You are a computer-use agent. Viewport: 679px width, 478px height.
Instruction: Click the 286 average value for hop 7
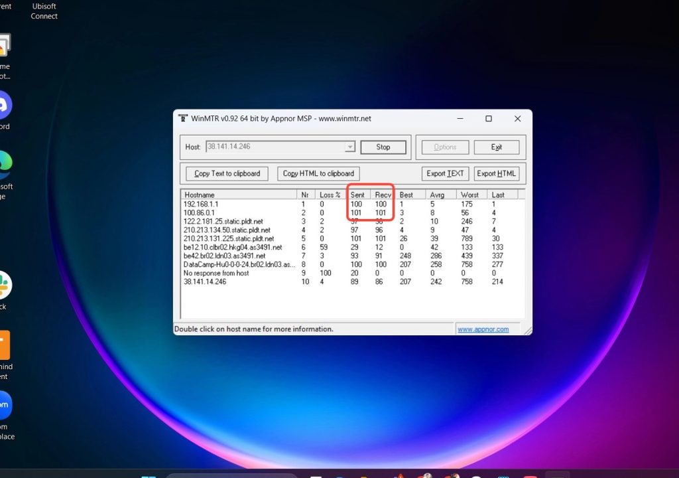436,256
